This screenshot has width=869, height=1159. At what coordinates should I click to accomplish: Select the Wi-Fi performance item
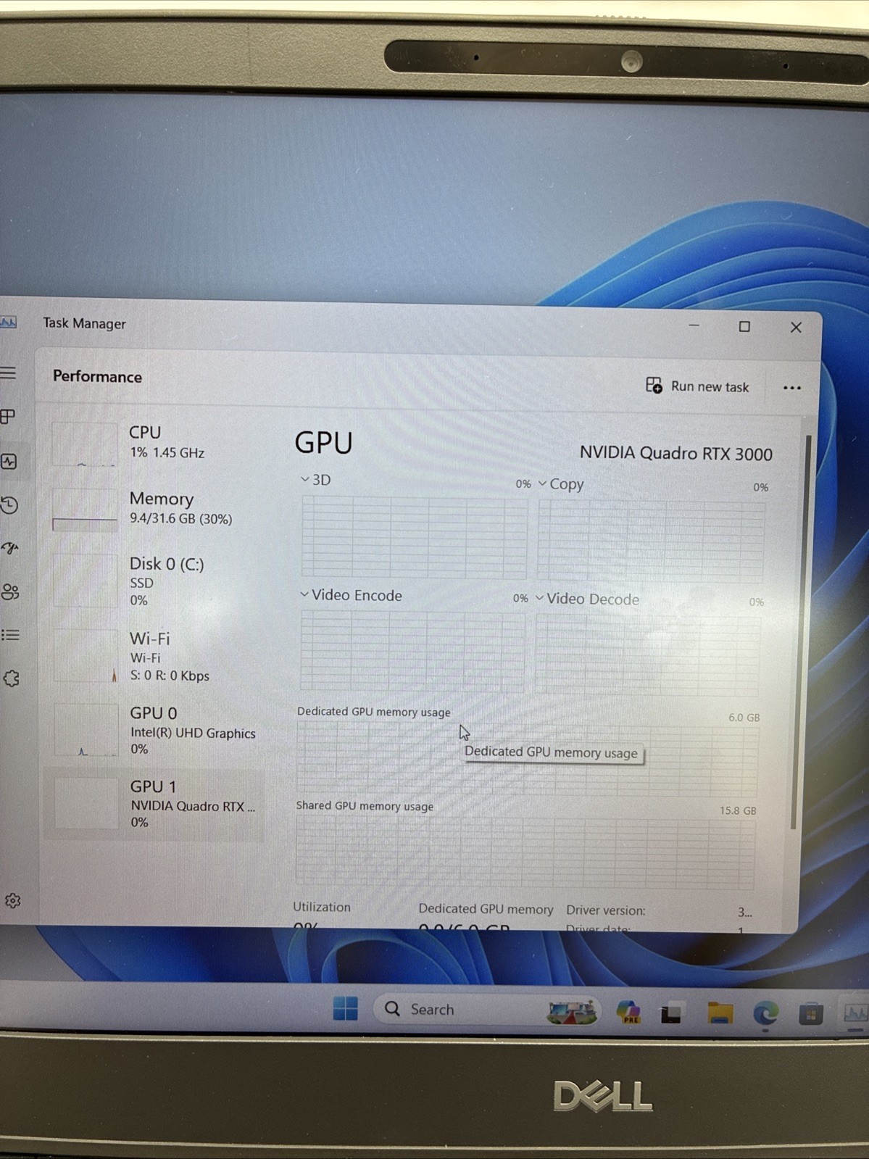click(154, 656)
